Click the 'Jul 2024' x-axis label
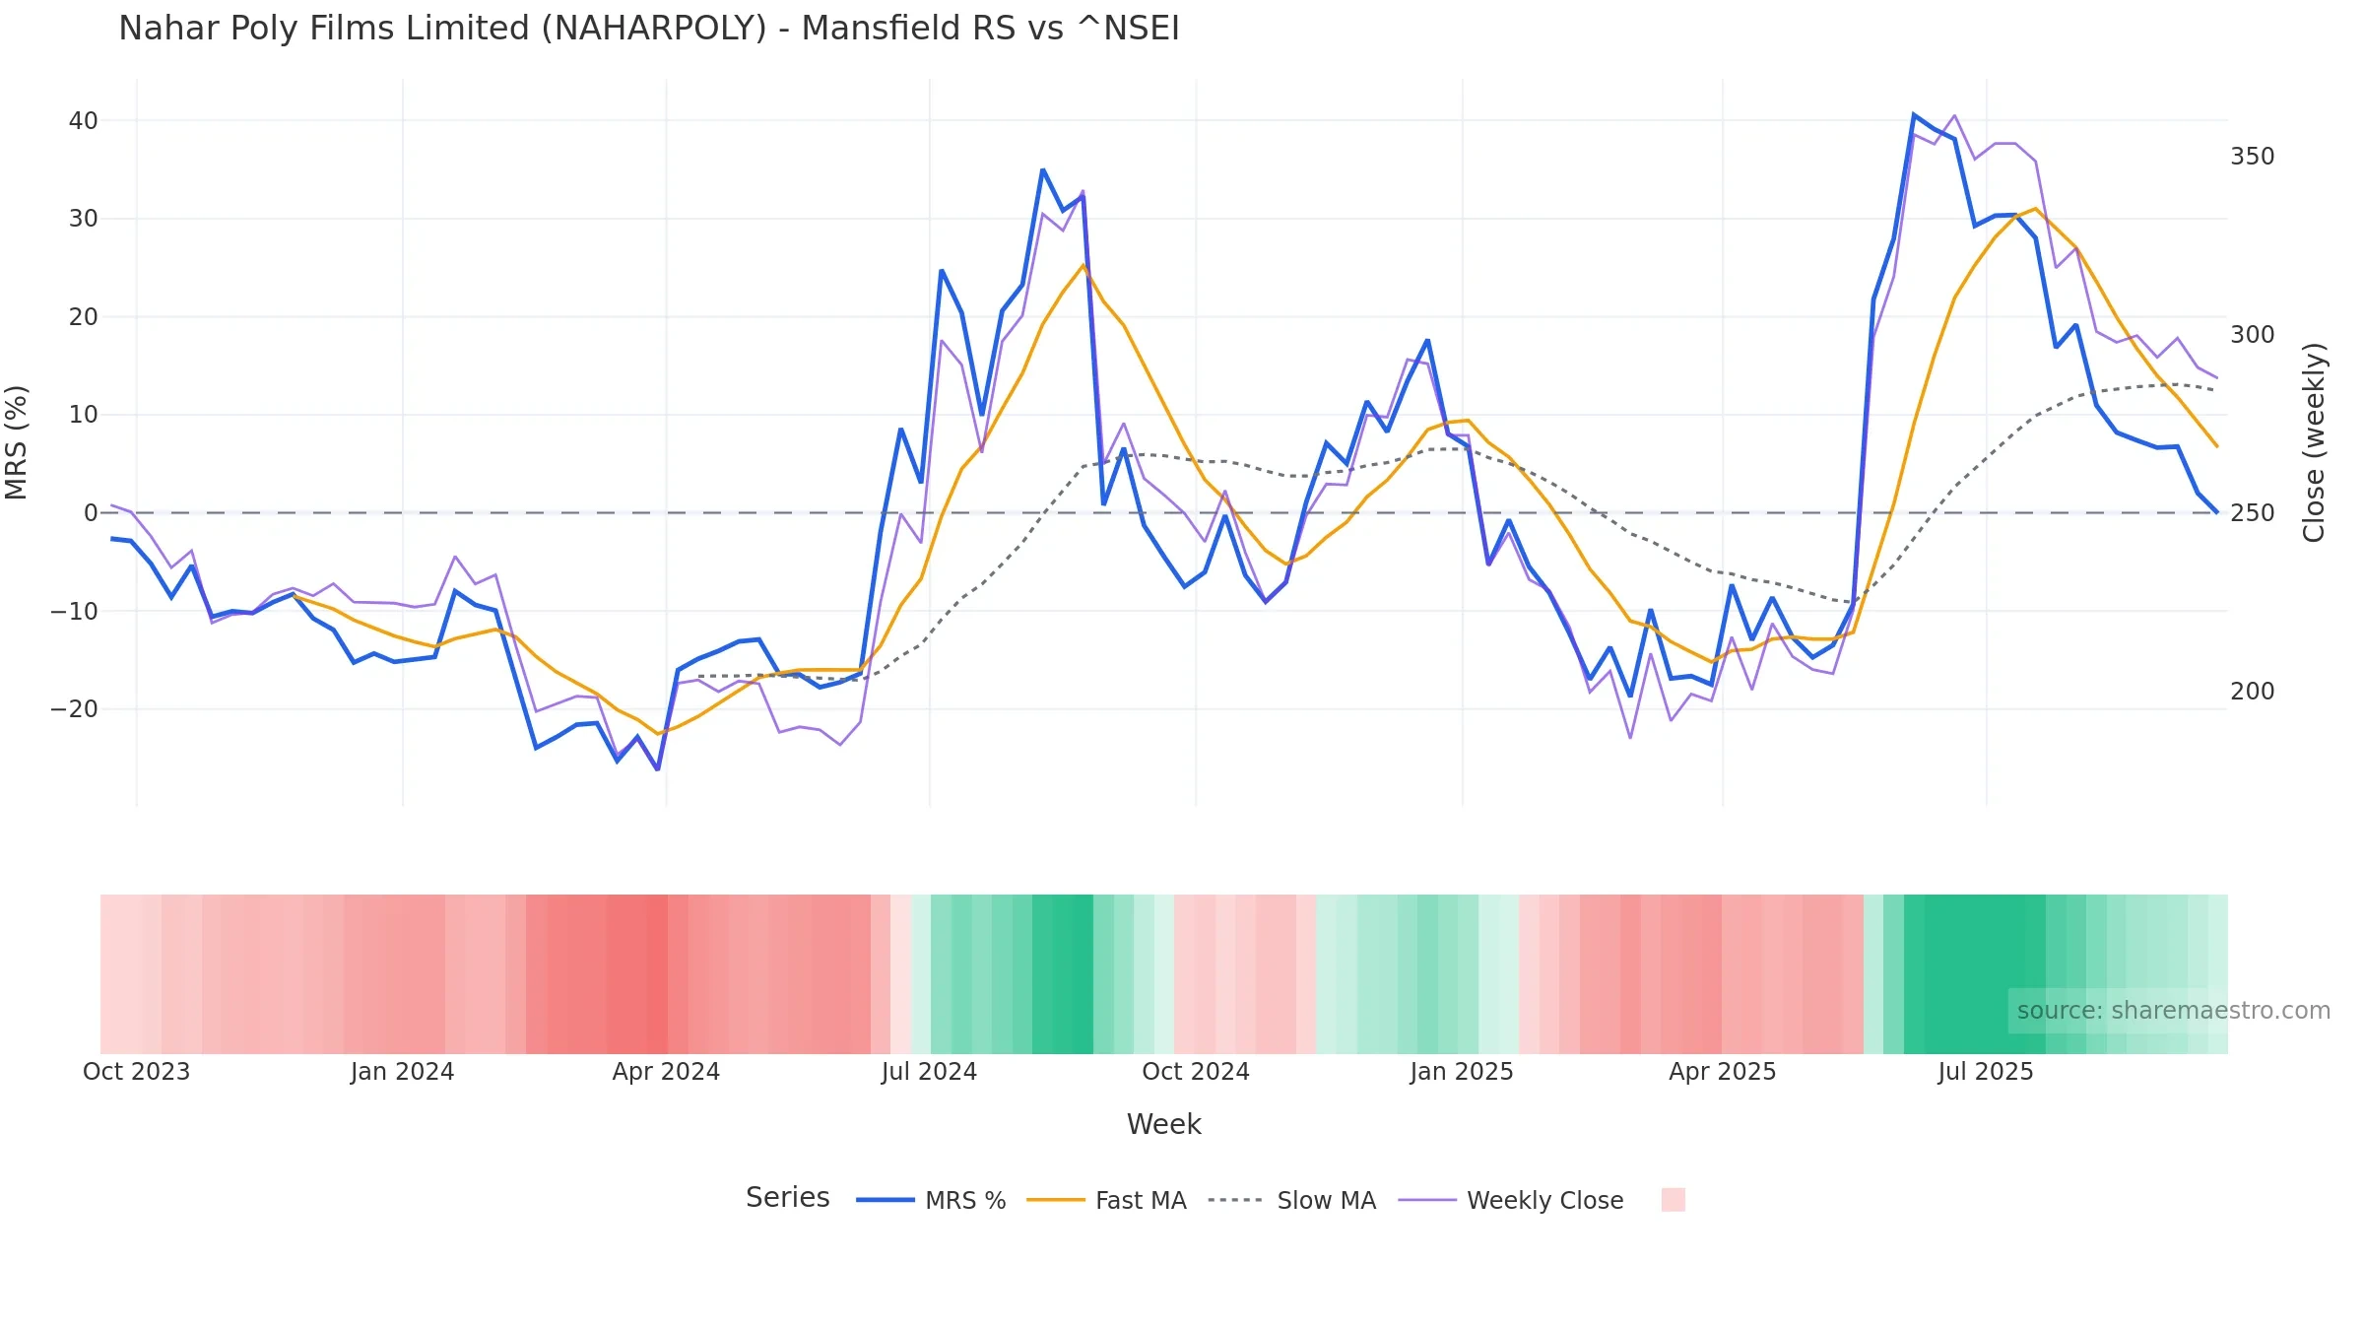Image resolution: width=2364 pixels, height=1330 pixels. [x=929, y=1072]
